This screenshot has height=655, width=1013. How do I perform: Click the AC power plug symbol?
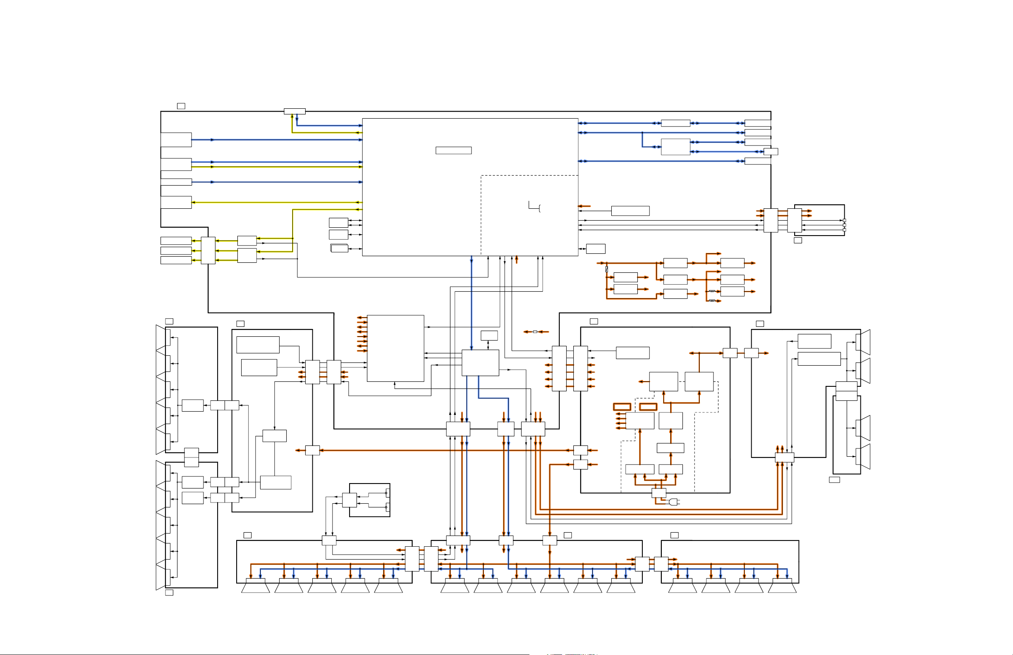pos(674,503)
